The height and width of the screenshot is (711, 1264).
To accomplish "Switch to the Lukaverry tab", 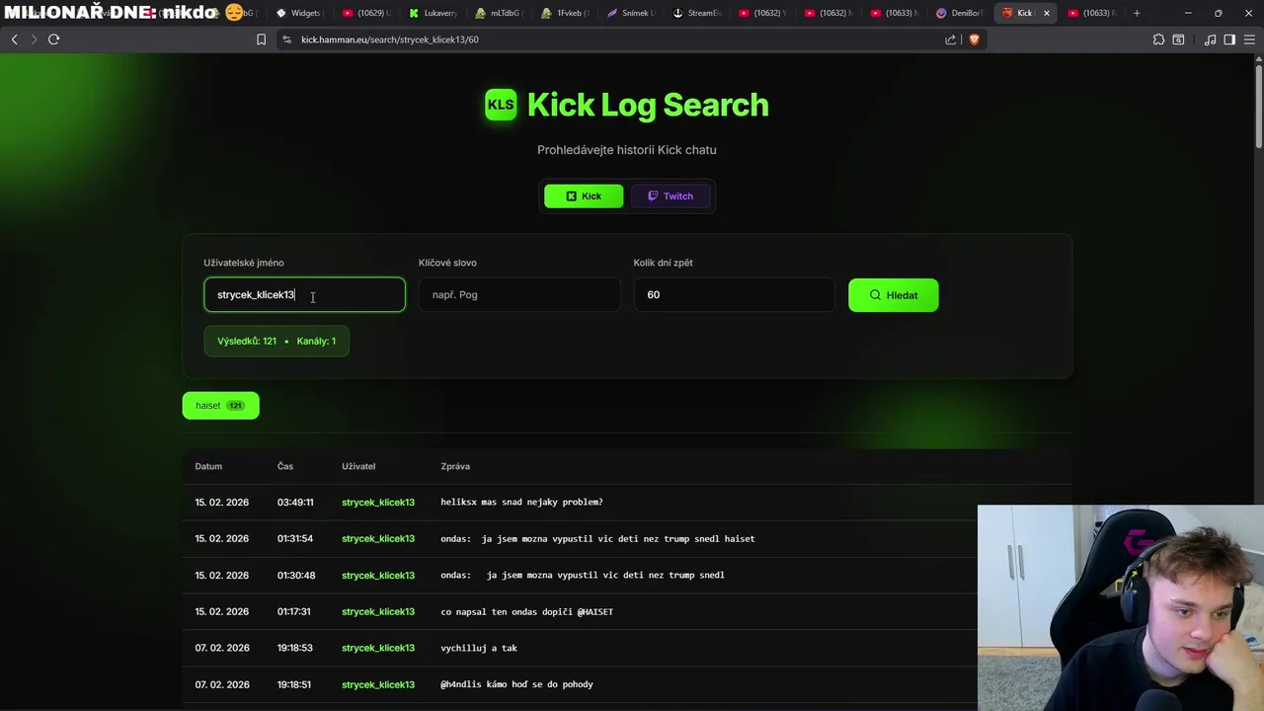I will (433, 13).
